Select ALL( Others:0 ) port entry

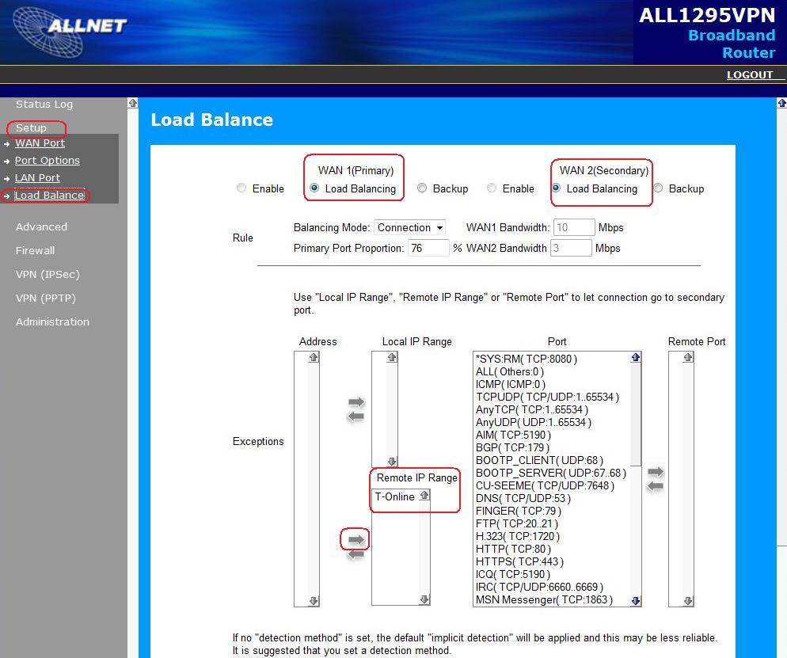point(510,371)
